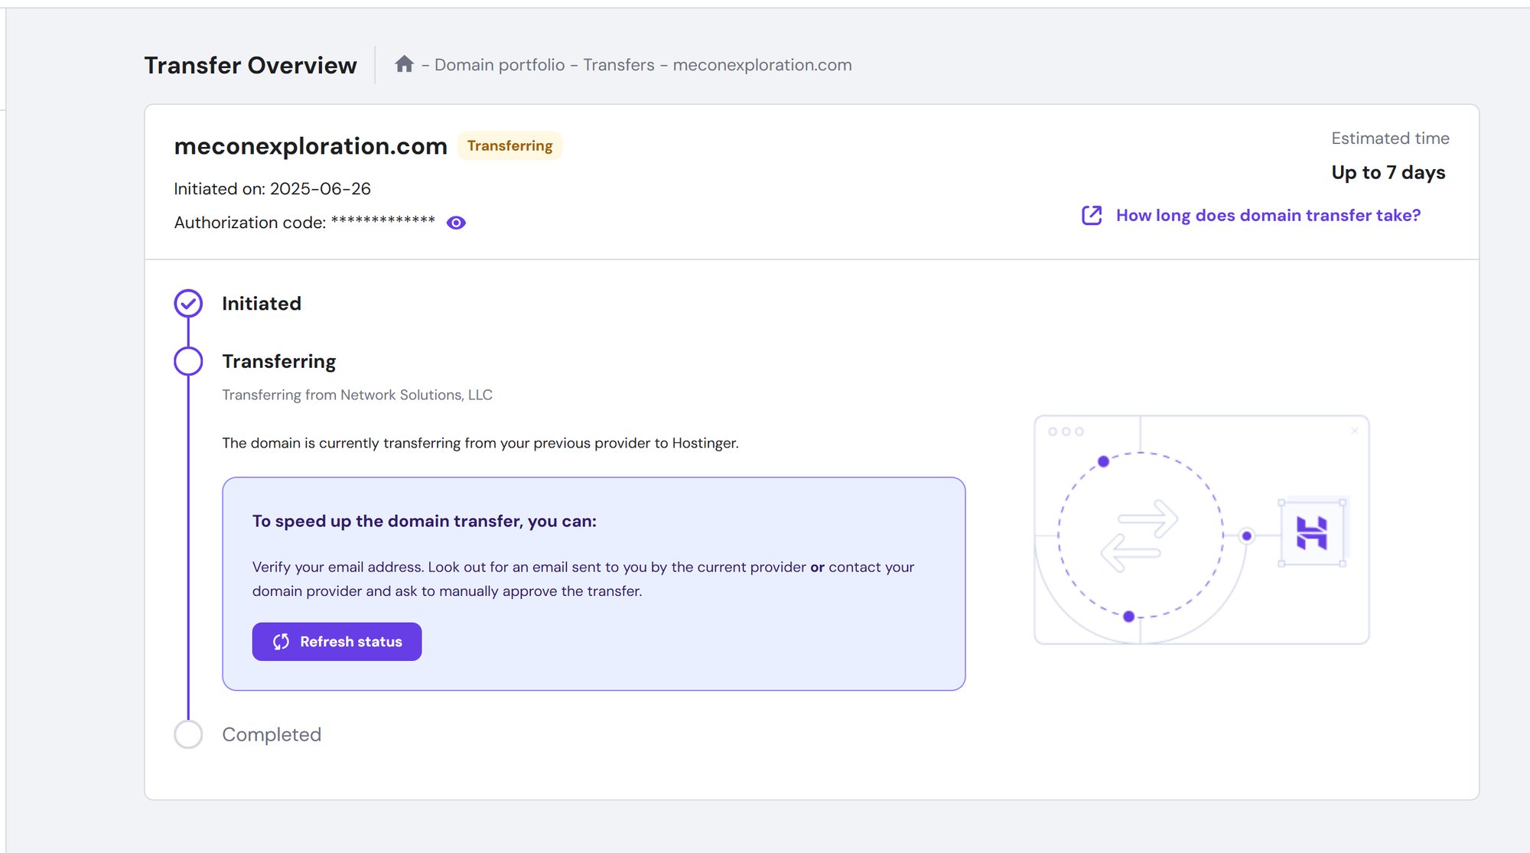Click the small X in illustration window
The height and width of the screenshot is (853, 1530).
[1354, 431]
